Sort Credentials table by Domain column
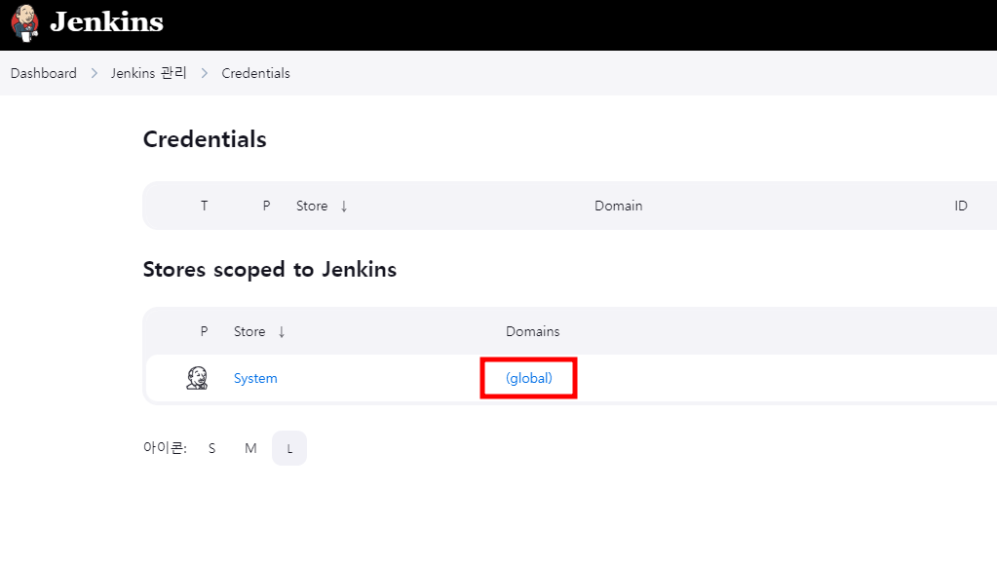Screen dimensions: 997x566 point(618,206)
